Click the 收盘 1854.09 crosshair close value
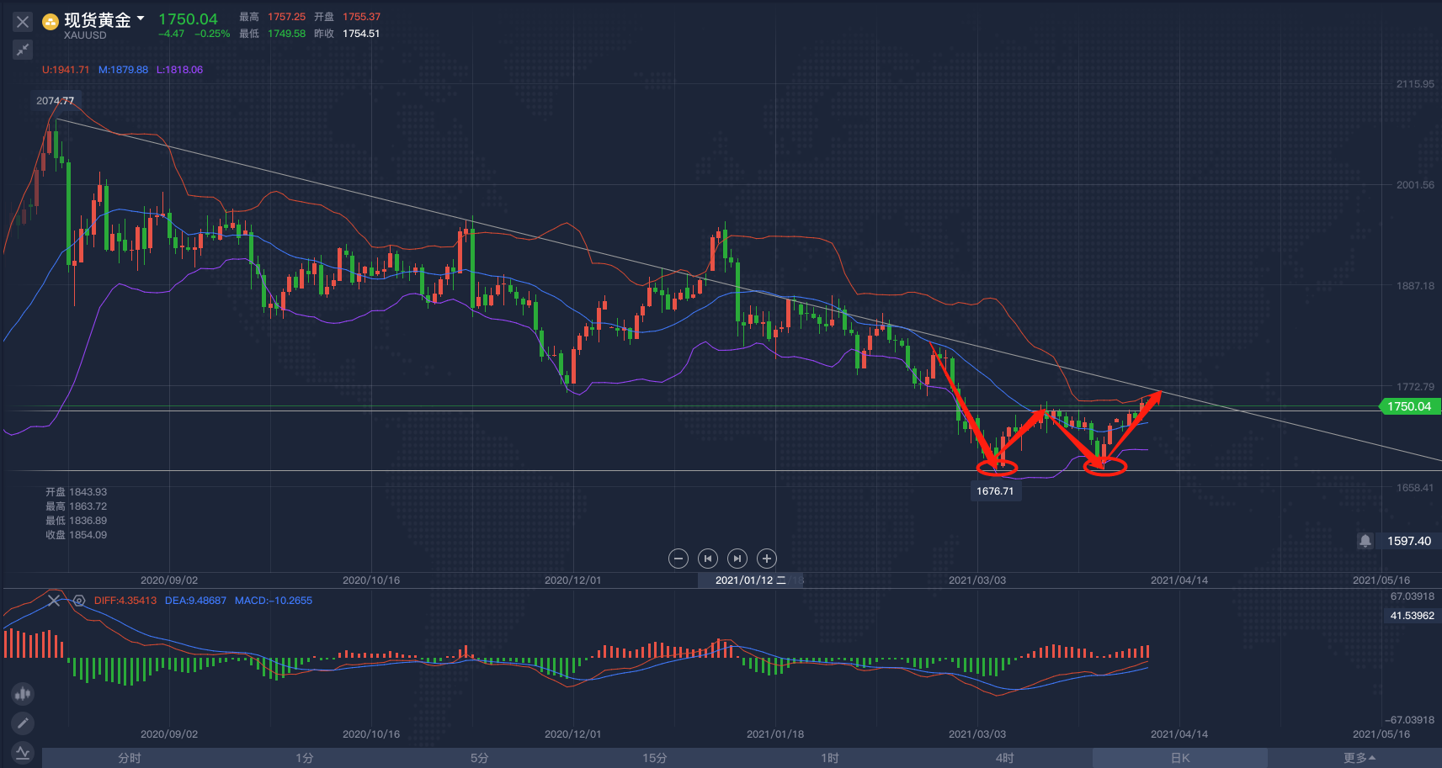 pos(76,535)
